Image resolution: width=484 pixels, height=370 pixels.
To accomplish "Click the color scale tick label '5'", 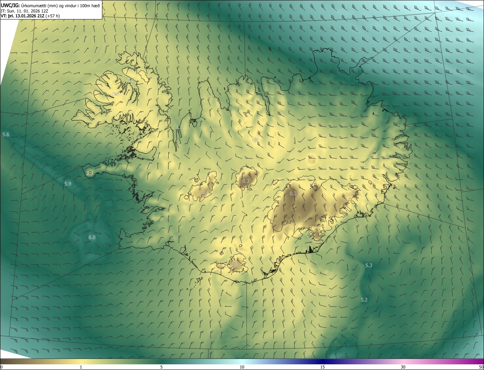I will pyautogui.click(x=161, y=367).
